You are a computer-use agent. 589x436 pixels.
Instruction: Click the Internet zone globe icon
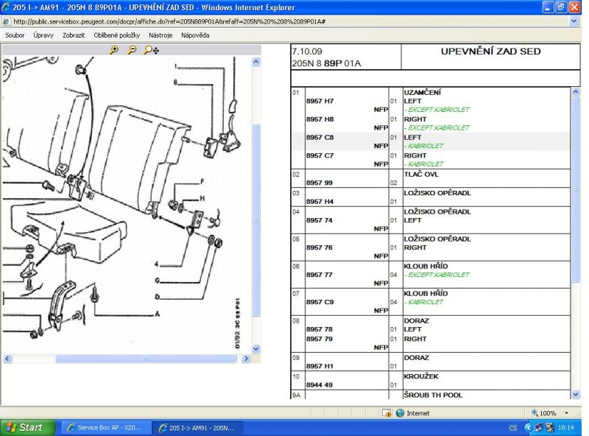coord(400,413)
